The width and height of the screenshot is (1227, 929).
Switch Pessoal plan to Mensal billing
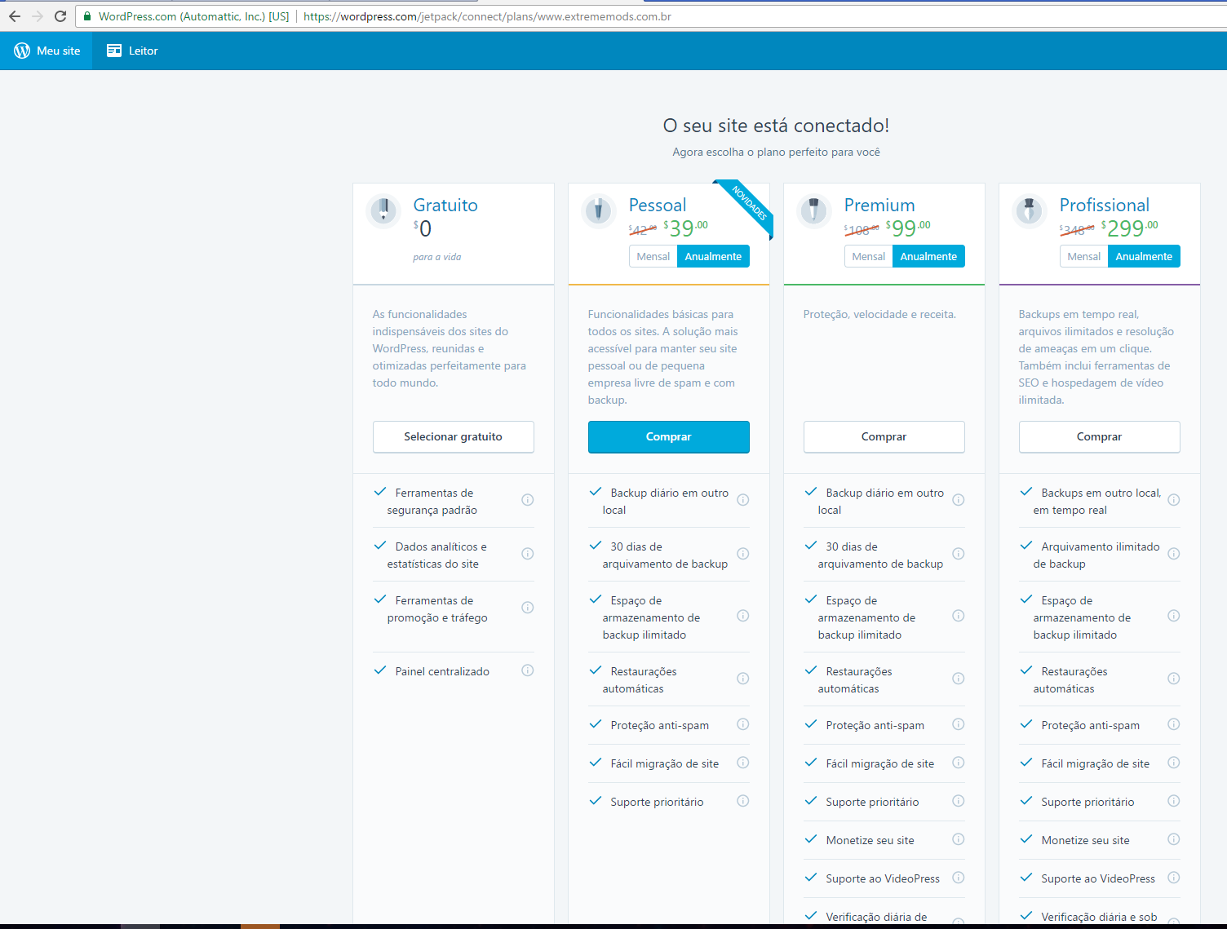point(653,256)
